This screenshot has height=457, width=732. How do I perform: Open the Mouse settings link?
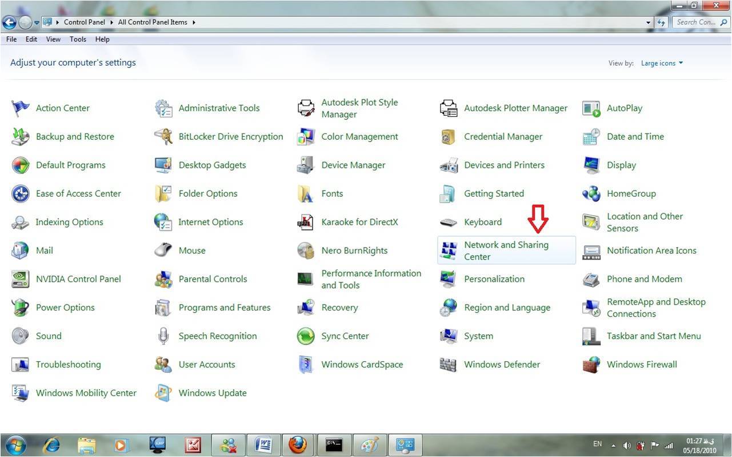click(192, 250)
